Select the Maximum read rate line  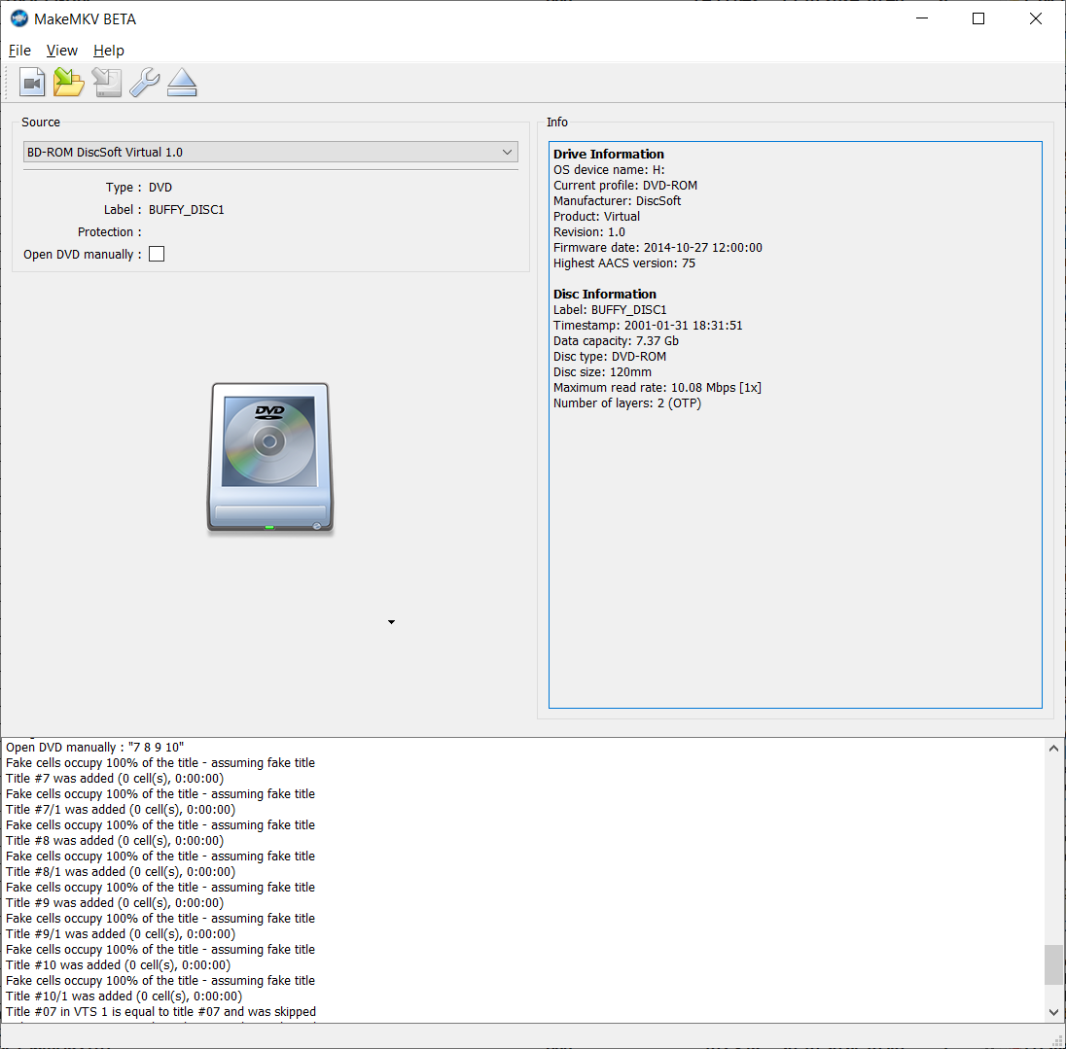click(657, 388)
